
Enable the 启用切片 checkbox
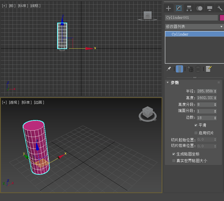(x=196, y=133)
